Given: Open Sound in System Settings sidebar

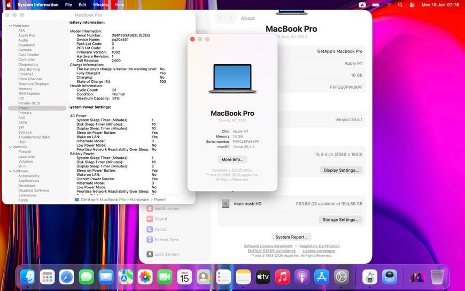Looking at the screenshot, I should click(x=157, y=219).
